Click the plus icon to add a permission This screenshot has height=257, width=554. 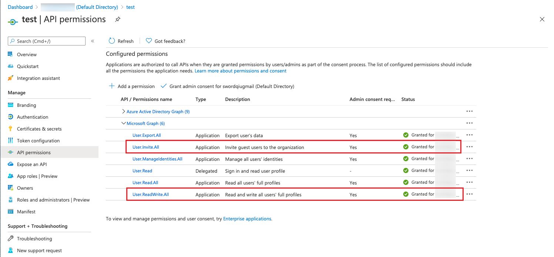coord(111,86)
